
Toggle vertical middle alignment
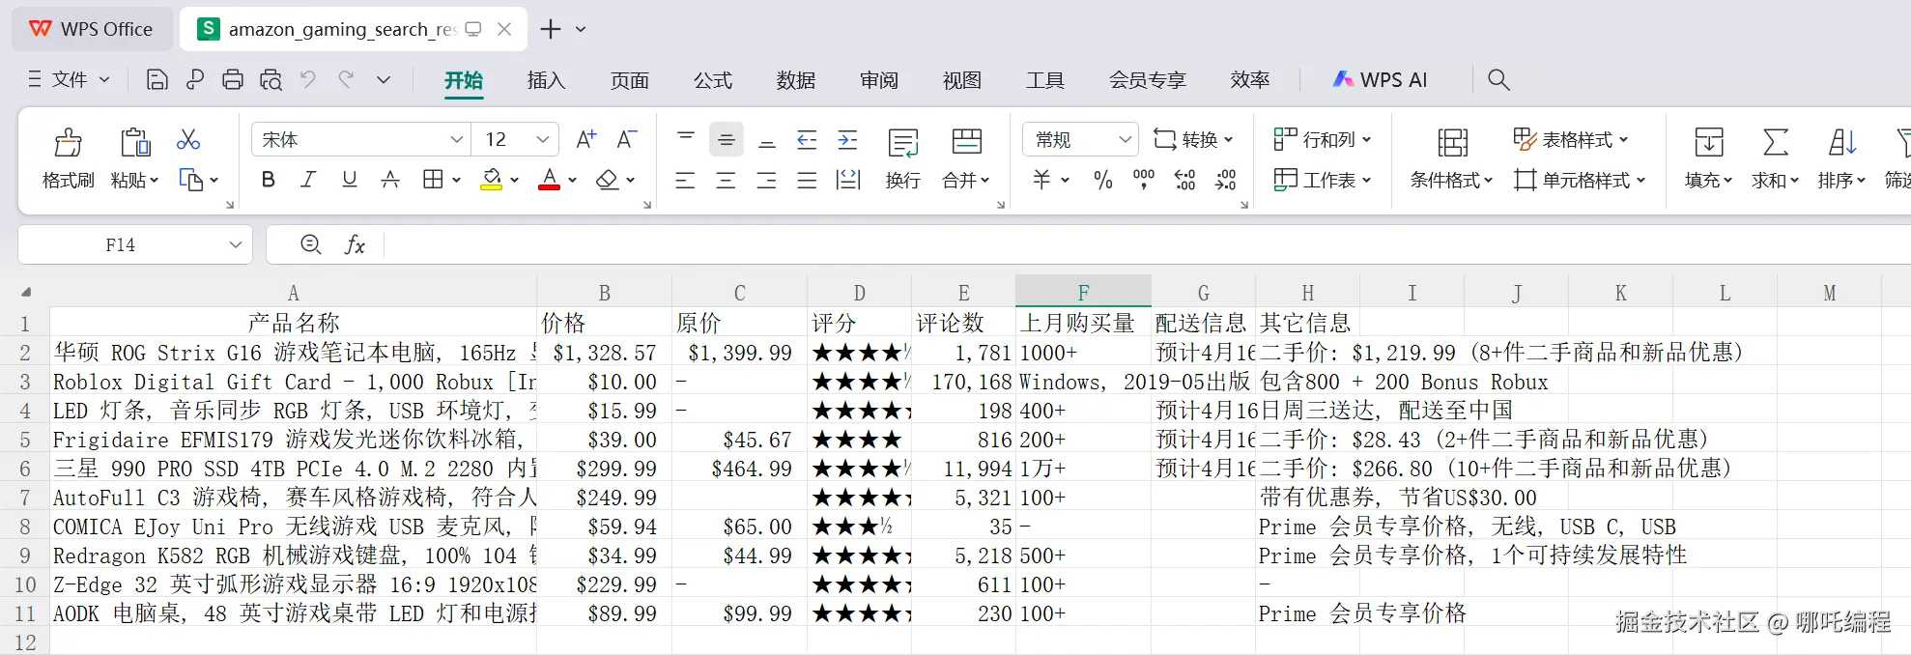point(727,140)
